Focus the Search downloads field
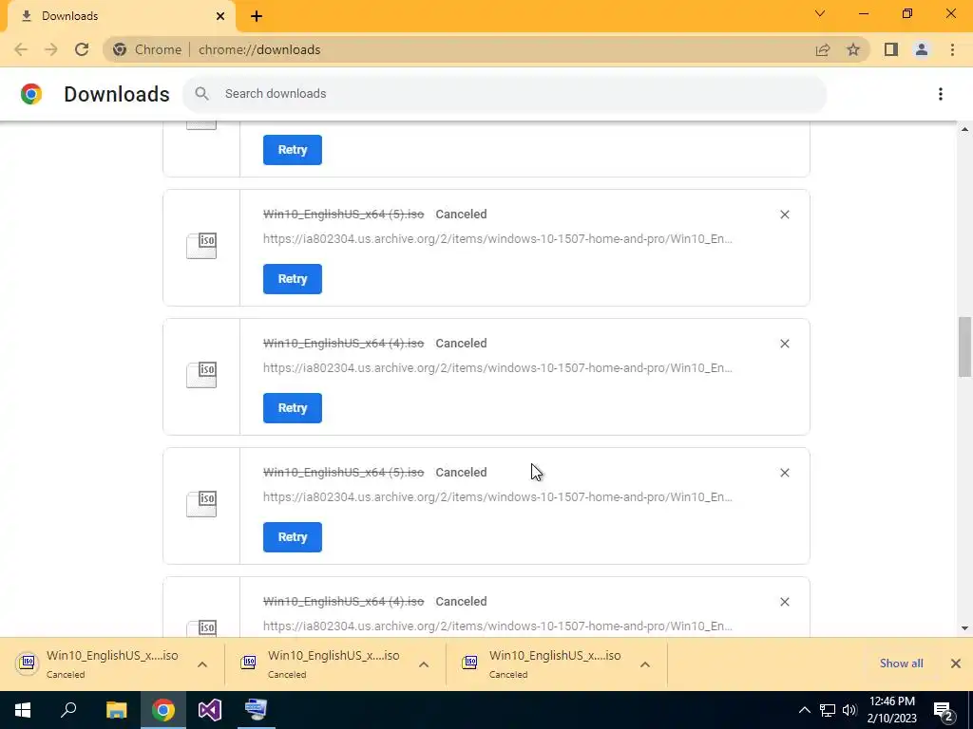The height and width of the screenshot is (729, 973). 504,94
